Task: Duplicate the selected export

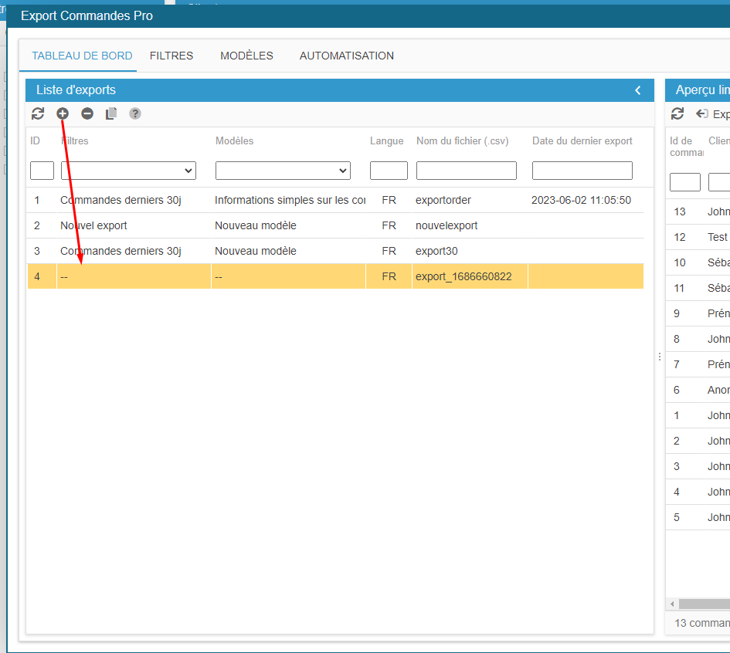Action: [x=111, y=113]
